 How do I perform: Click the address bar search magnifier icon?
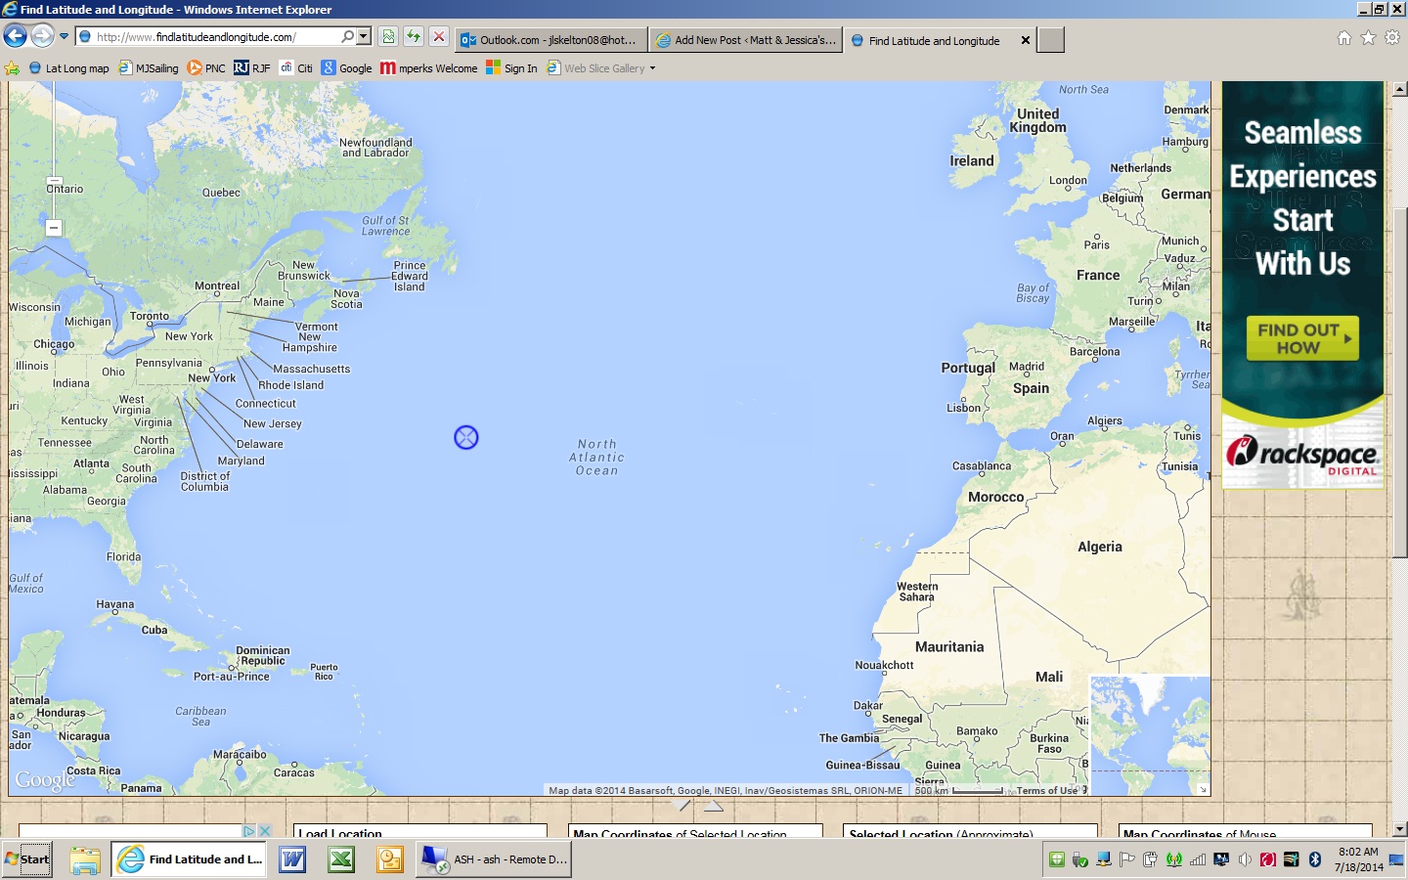pyautogui.click(x=347, y=36)
